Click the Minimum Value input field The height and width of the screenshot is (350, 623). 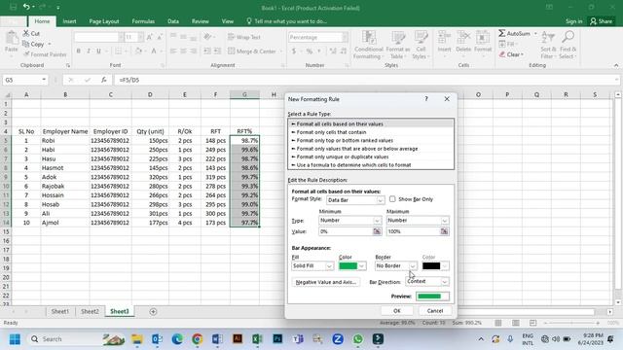[x=346, y=231]
